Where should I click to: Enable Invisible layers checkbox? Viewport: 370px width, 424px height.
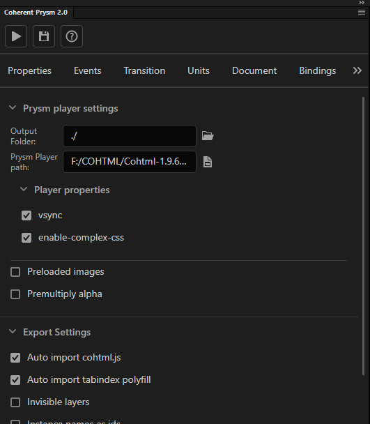click(15, 402)
